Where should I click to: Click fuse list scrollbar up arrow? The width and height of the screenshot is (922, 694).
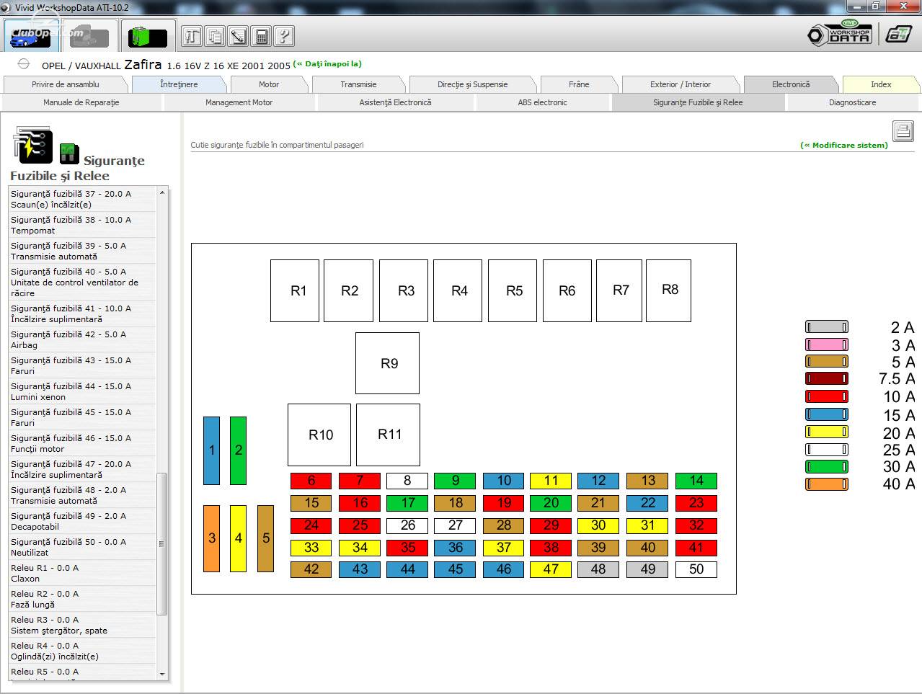coord(162,192)
